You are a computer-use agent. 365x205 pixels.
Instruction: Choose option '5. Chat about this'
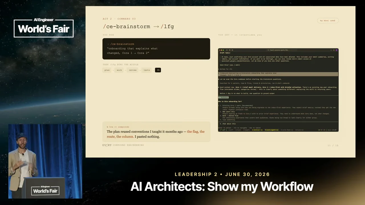coord(228,124)
